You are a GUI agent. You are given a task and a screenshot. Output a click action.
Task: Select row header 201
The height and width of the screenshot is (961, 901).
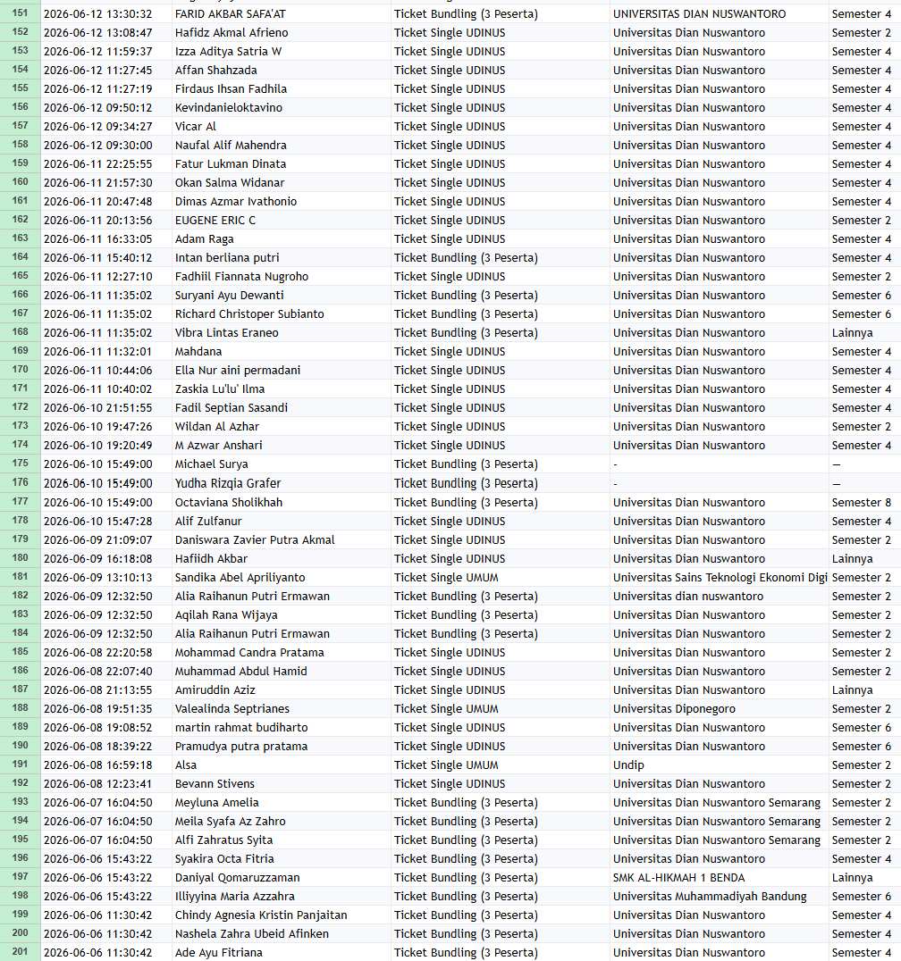click(21, 952)
